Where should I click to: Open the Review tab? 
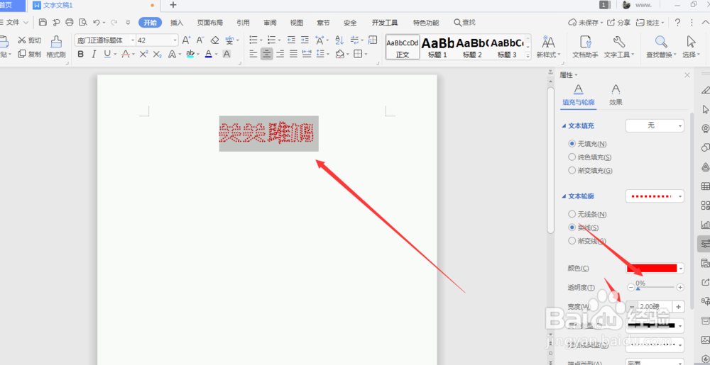pos(270,23)
